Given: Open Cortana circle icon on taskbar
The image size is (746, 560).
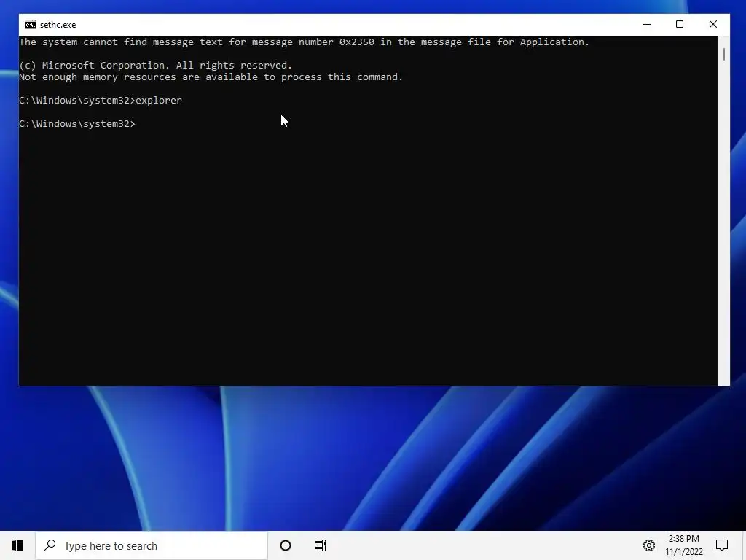Looking at the screenshot, I should (x=286, y=545).
